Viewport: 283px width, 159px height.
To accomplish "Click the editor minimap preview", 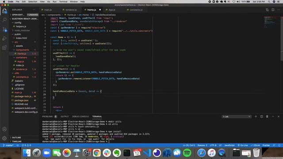I will point(272,22).
